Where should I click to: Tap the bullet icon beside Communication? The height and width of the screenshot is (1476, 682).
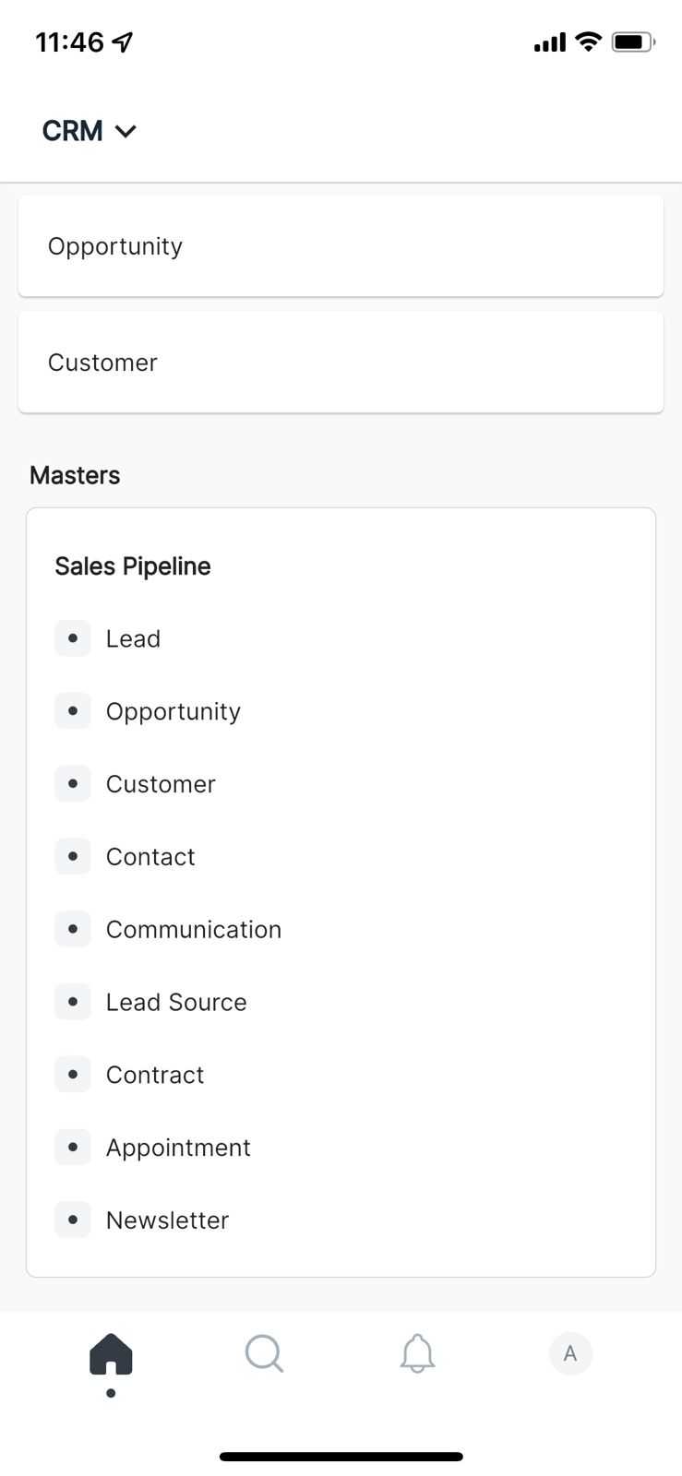[x=73, y=929]
